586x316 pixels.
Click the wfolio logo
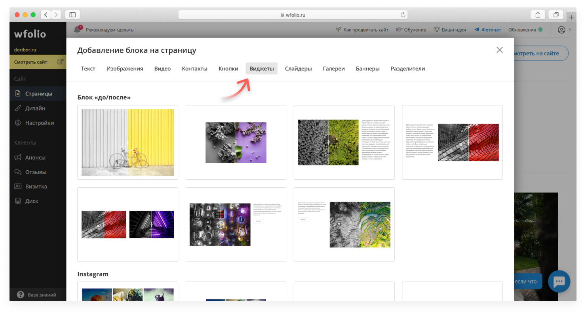pos(30,34)
